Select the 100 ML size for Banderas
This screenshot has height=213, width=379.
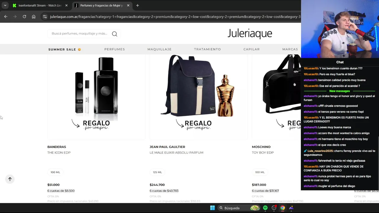point(55,172)
